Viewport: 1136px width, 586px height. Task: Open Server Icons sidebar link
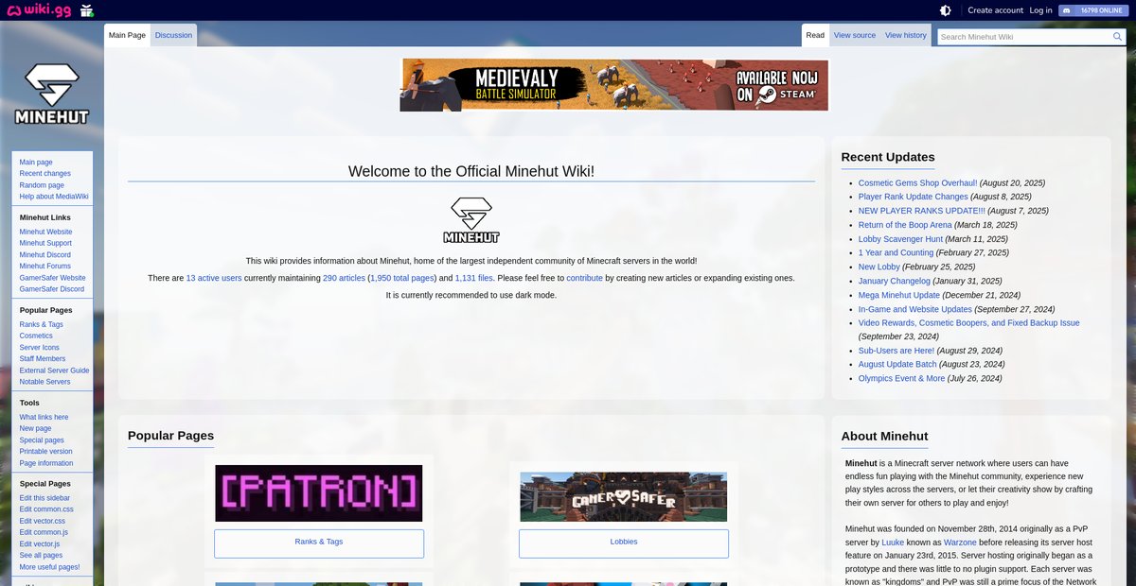(40, 348)
